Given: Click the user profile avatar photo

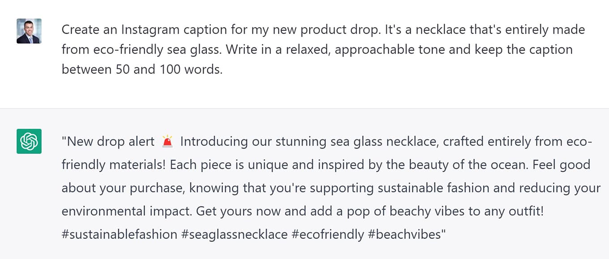Looking at the screenshot, I should 29,31.
